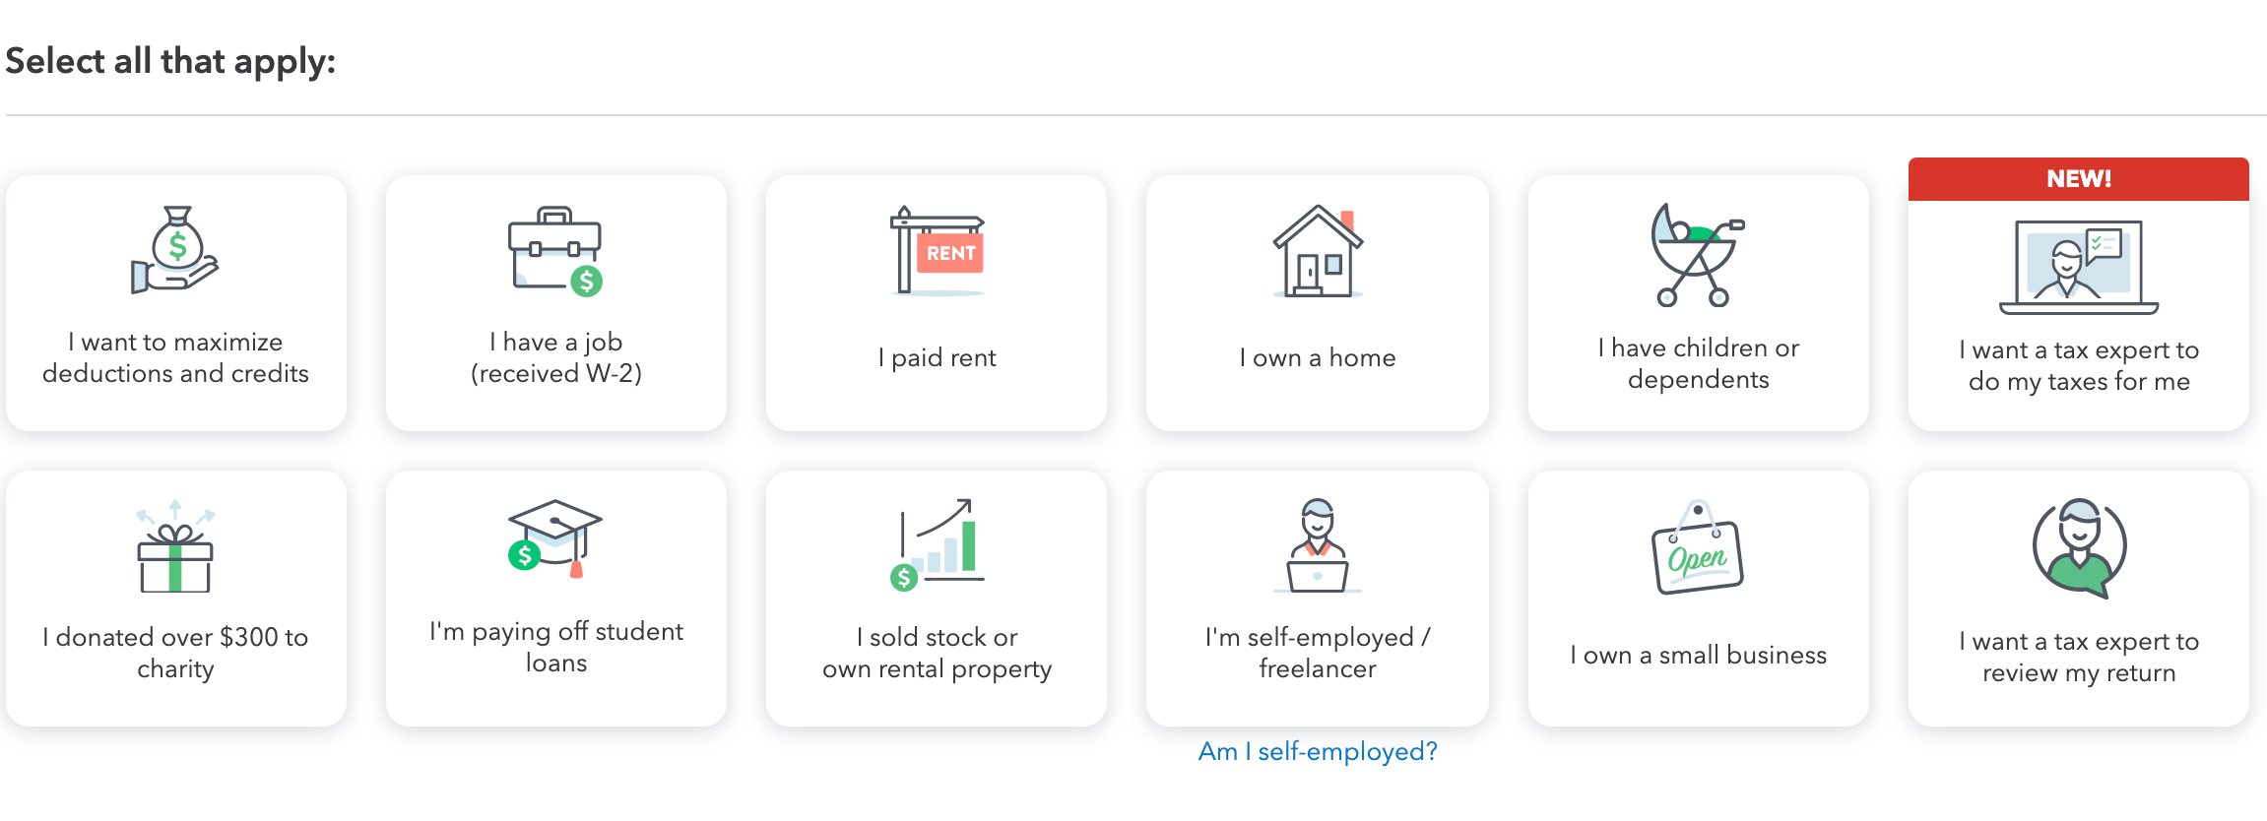This screenshot has width=2267, height=821.
Task: Select 'I have children or dependents' label
Action: 1699,363
